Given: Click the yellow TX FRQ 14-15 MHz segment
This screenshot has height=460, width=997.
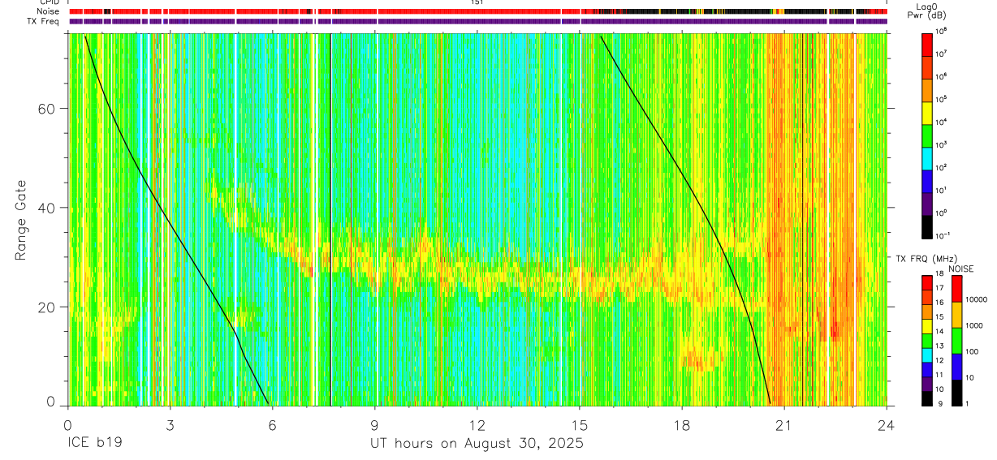Looking at the screenshot, I should 928,325.
